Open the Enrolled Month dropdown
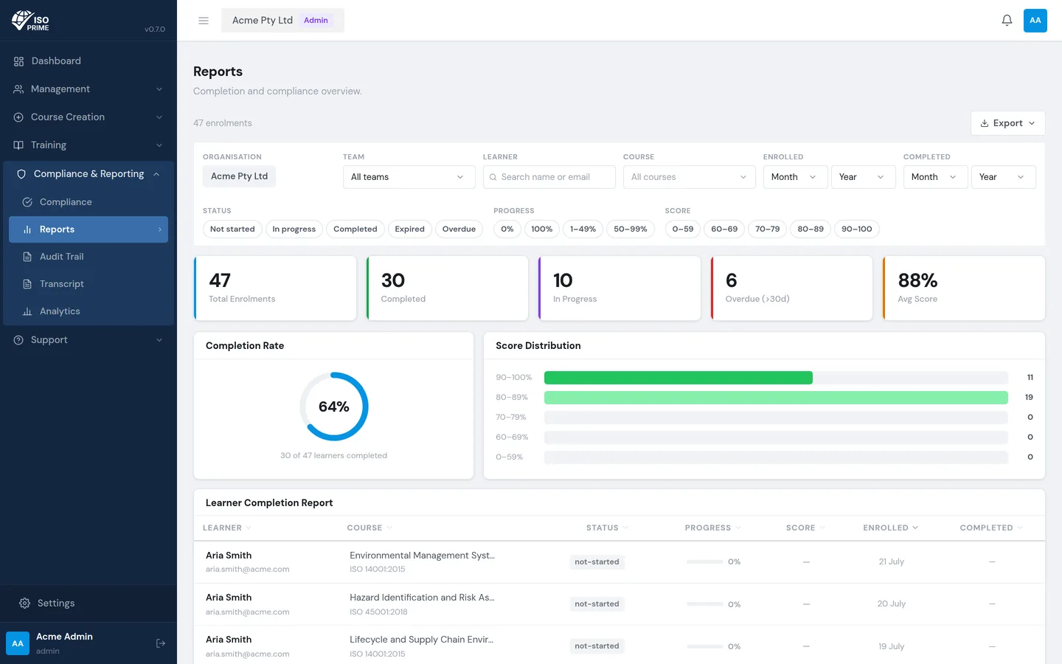 coord(796,177)
